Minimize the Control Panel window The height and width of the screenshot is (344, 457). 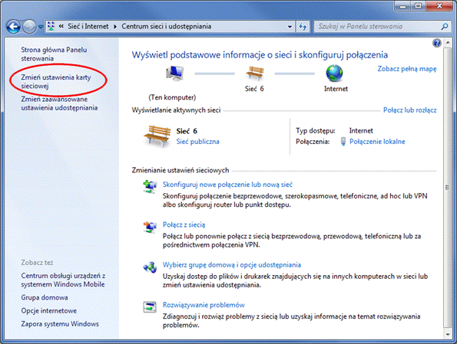(x=402, y=6)
